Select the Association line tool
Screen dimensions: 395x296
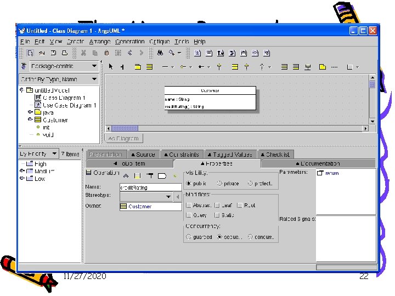[x=165, y=67]
